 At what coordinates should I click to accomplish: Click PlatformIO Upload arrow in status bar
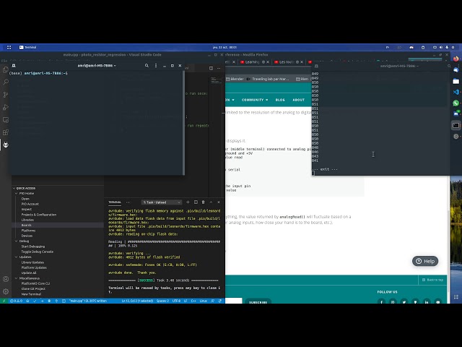point(42,301)
